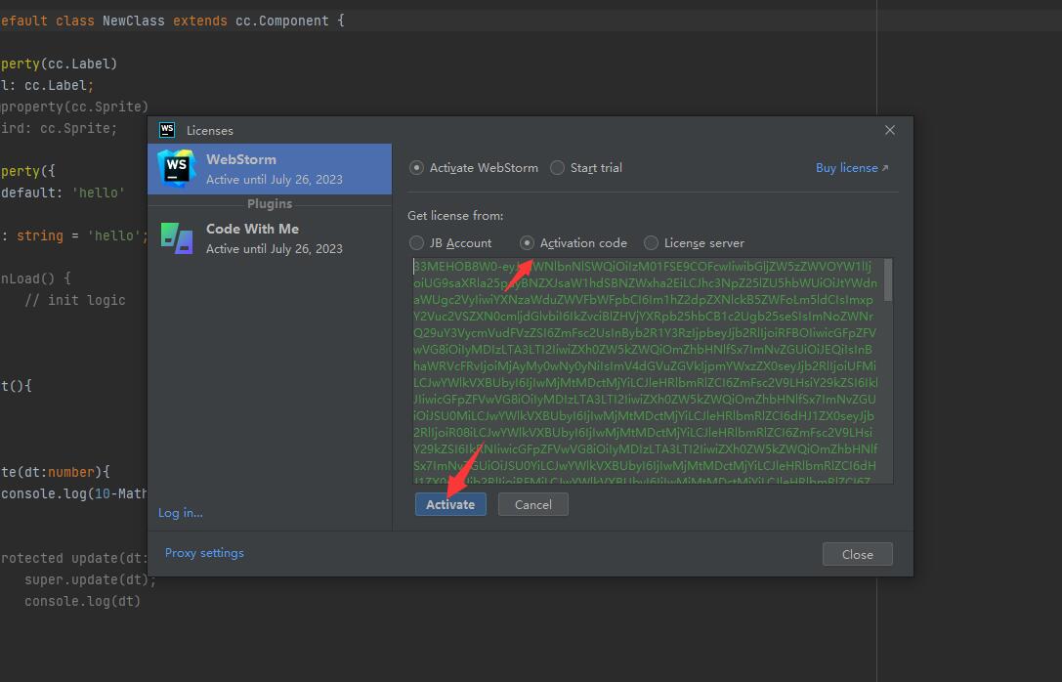Viewport: 1062px width, 682px height.
Task: Click '// init logic' comment in editor
Action: 75,300
